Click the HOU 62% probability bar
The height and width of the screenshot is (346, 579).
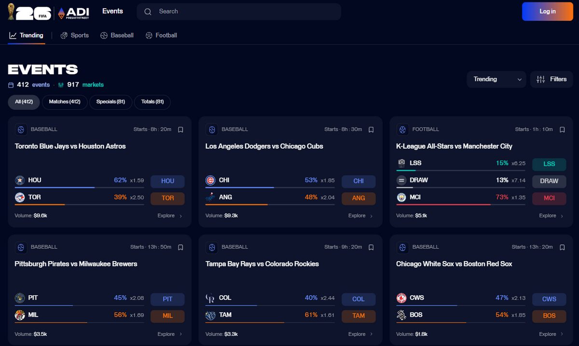click(80, 187)
